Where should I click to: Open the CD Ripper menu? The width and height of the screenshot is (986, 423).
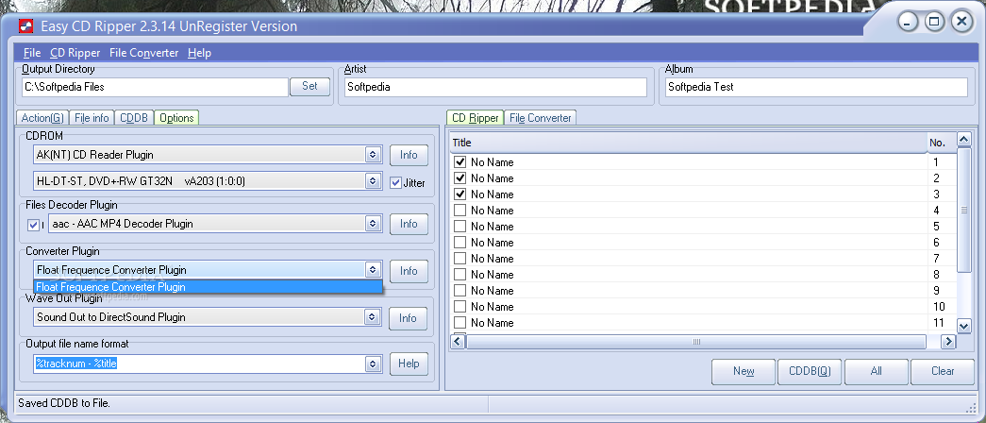pyautogui.click(x=75, y=53)
